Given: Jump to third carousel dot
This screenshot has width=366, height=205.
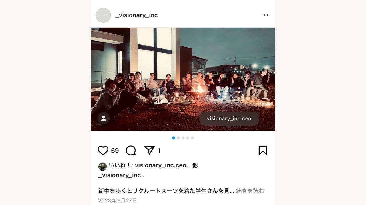Looking at the screenshot, I should coord(183,138).
